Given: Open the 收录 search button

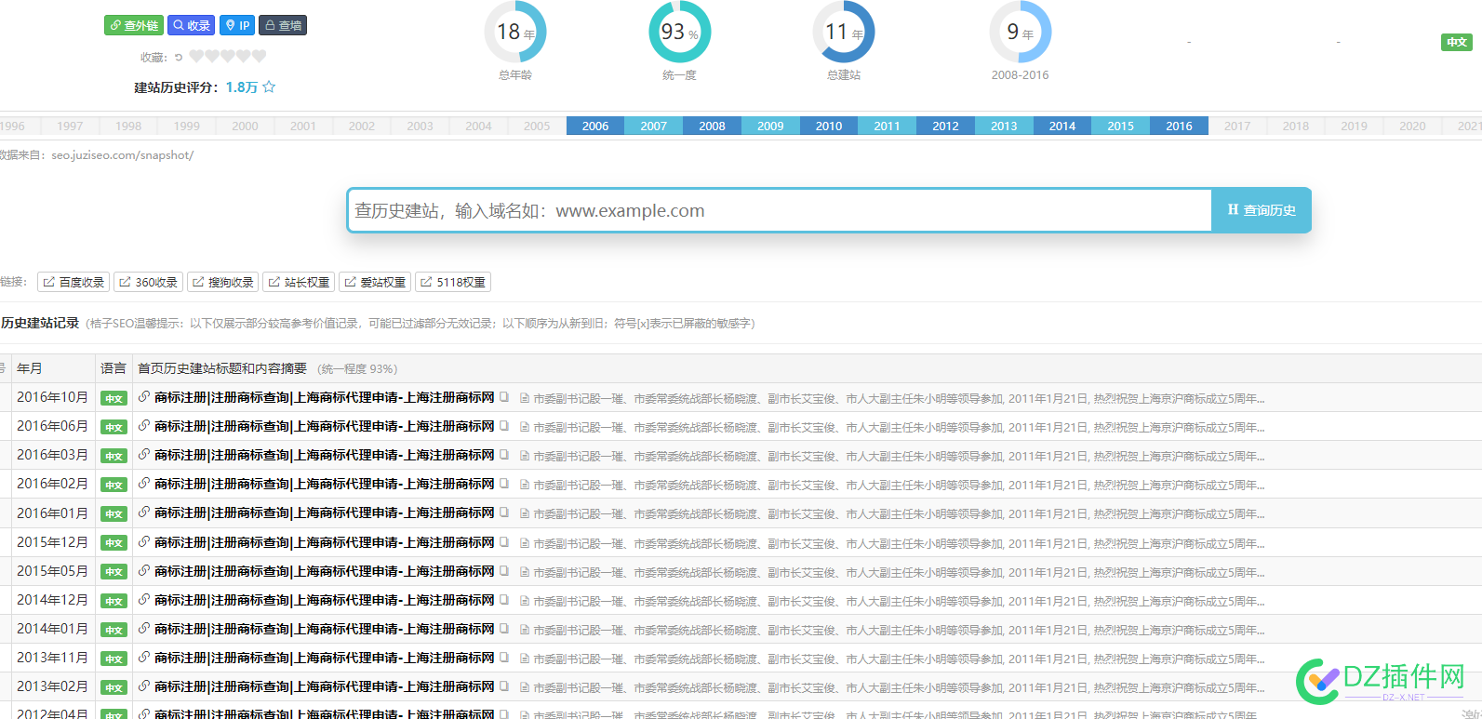Looking at the screenshot, I should point(191,25).
